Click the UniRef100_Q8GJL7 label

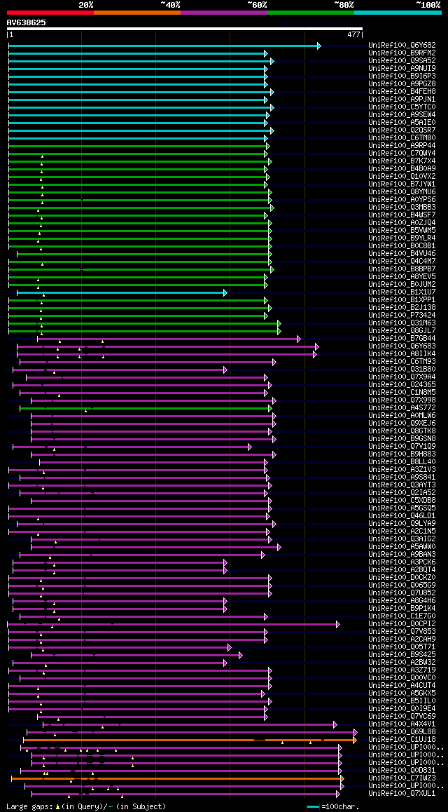tap(402, 332)
